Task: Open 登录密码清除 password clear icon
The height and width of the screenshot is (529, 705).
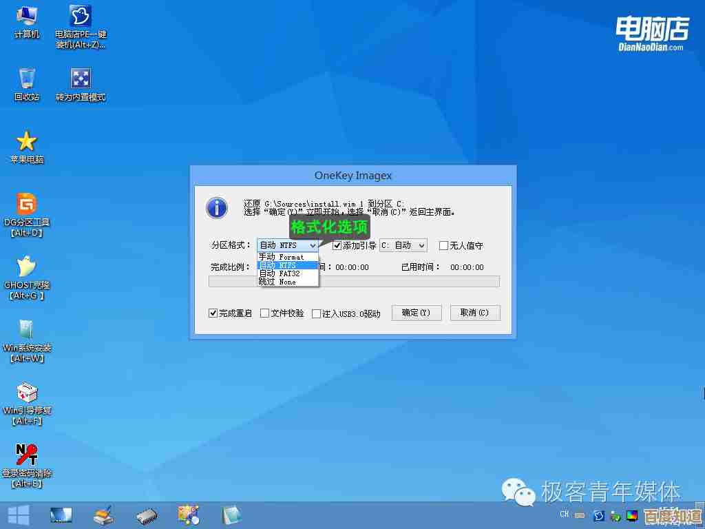Action: click(27, 455)
